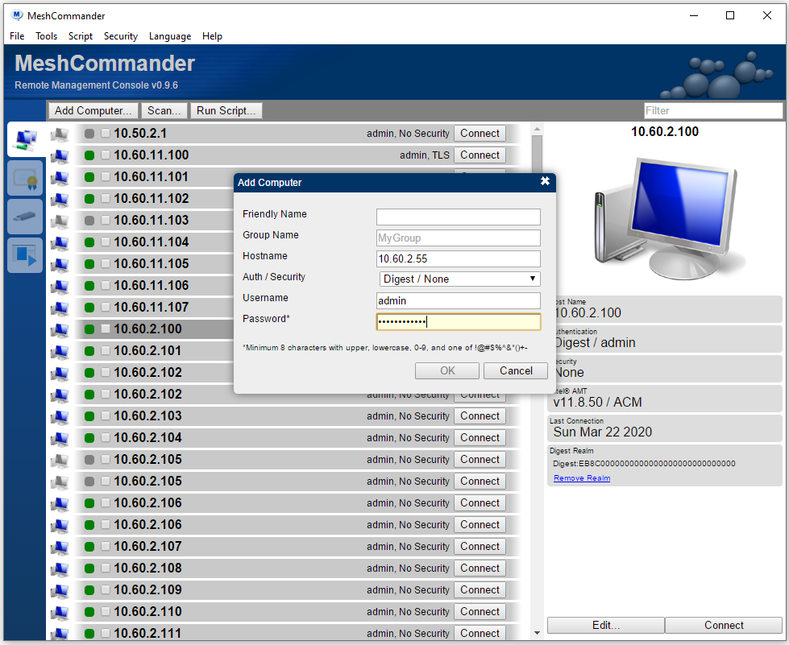Image resolution: width=789 pixels, height=645 pixels.
Task: Close the Add Computer dialog with X
Action: (545, 182)
